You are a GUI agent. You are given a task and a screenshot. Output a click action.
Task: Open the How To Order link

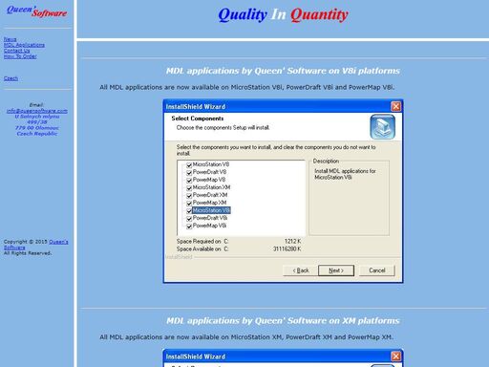[20, 56]
